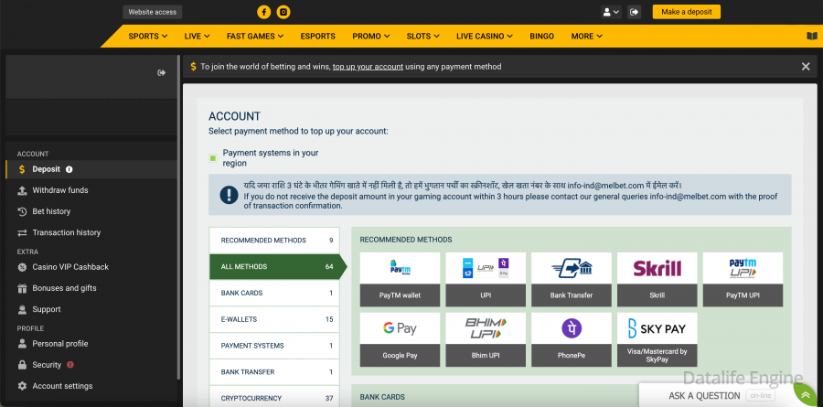Screen dimensions: 823x407
Task: Toggle Payment systems in your region checkbox
Action: (x=212, y=158)
